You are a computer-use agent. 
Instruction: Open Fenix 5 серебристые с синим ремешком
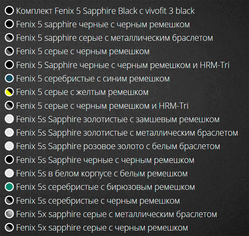(93, 79)
